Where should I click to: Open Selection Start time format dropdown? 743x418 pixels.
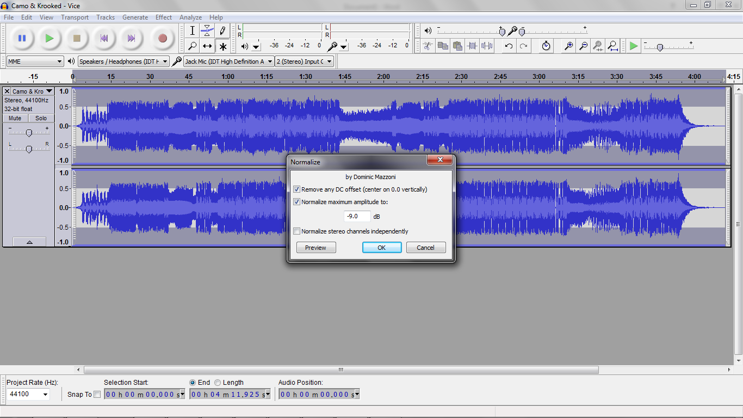182,395
